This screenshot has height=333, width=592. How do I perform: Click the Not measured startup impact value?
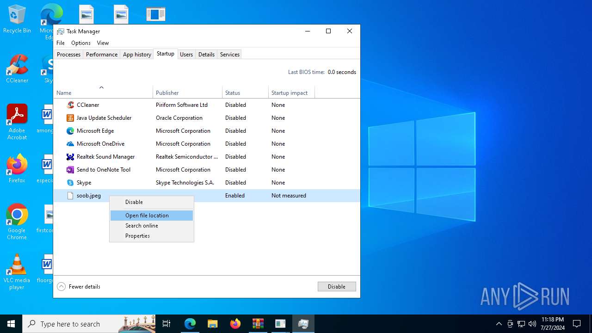point(289,196)
